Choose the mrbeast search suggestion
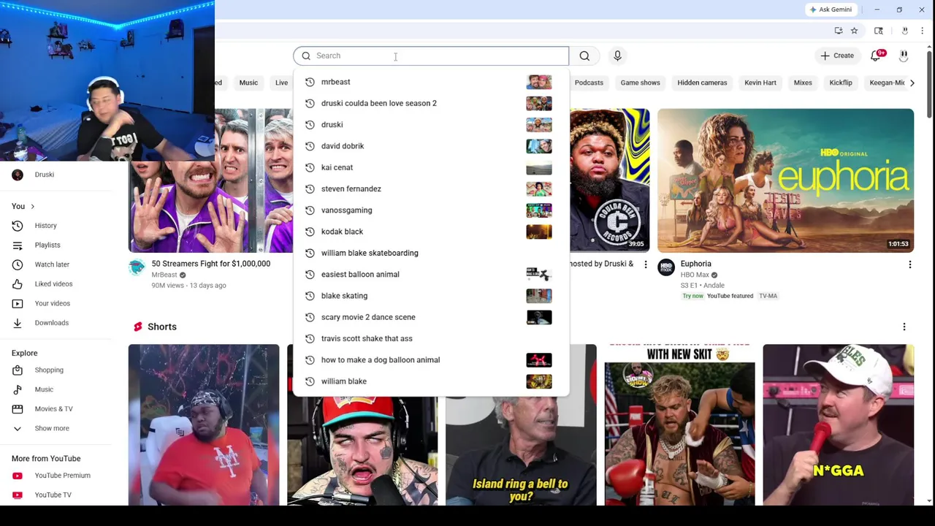 coord(431,82)
